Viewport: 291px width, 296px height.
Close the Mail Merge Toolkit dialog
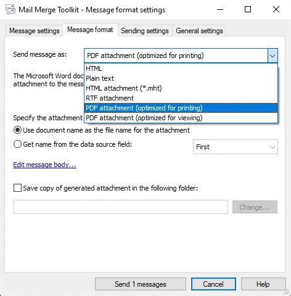click(276, 9)
